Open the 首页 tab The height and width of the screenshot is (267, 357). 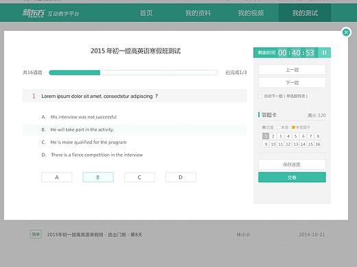click(x=146, y=13)
